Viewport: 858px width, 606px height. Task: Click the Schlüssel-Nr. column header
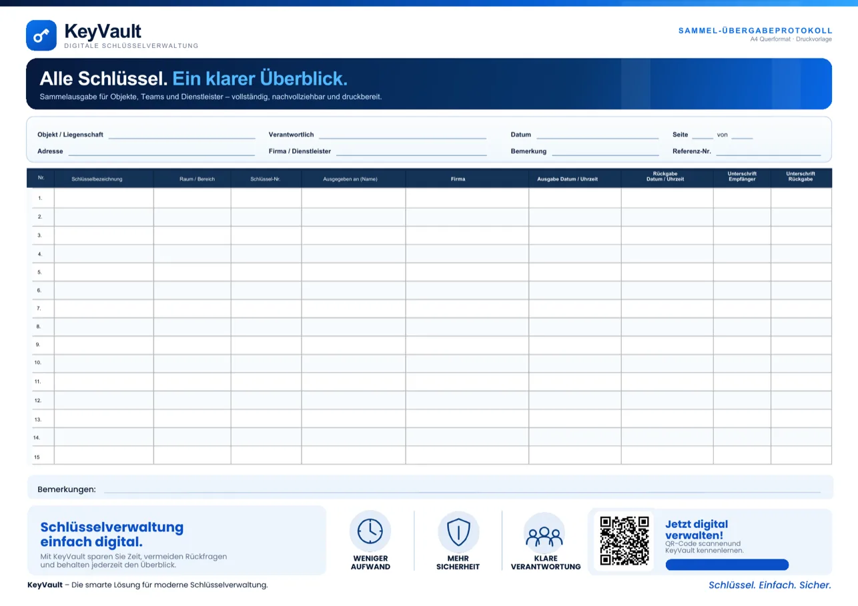265,179
